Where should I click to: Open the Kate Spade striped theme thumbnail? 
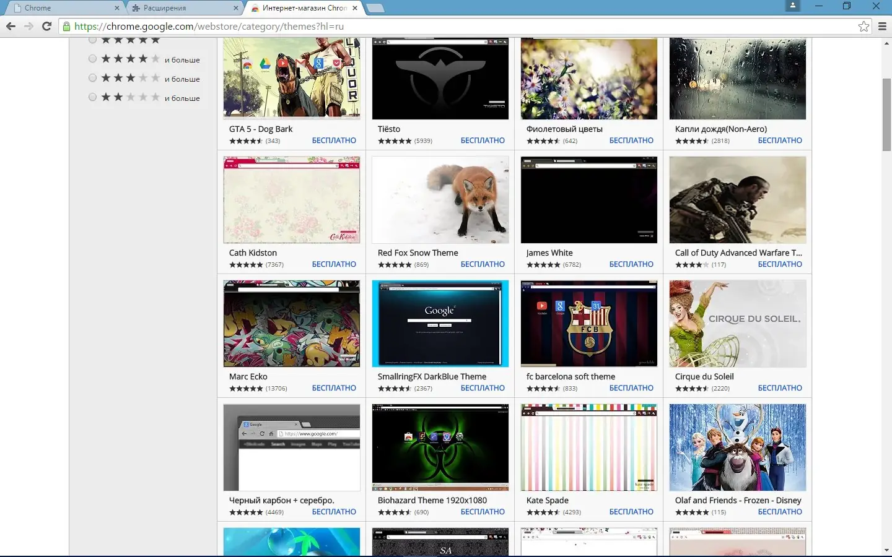(589, 447)
